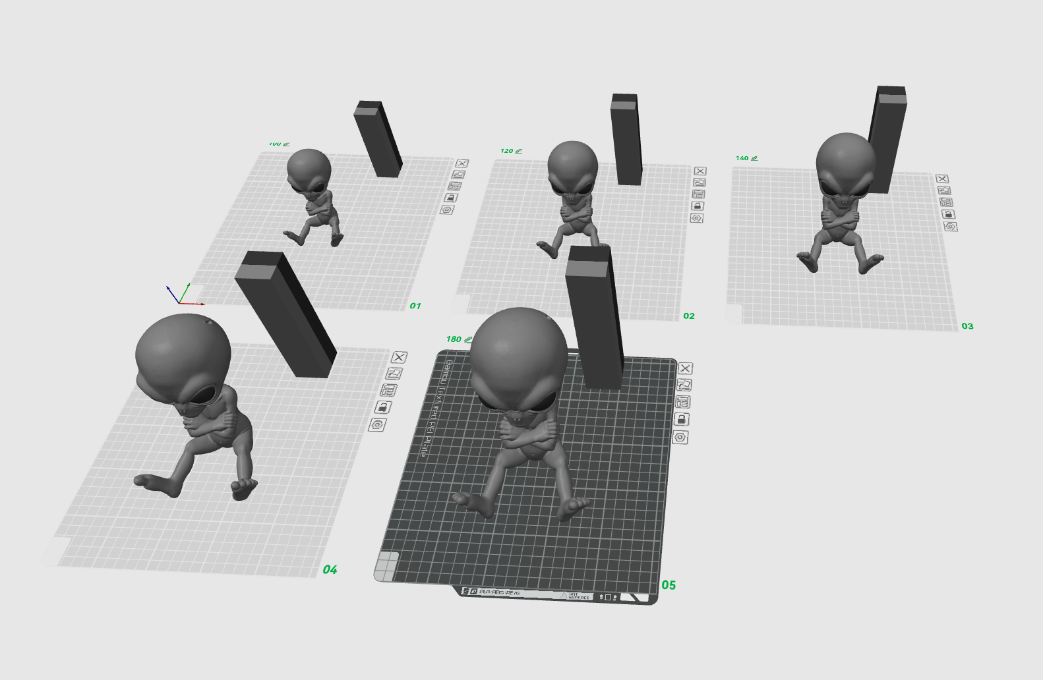Click plate name text 180

tap(454, 339)
